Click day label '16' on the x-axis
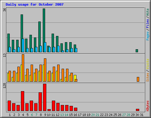The image size is (151, 118). click(x=75, y=115)
